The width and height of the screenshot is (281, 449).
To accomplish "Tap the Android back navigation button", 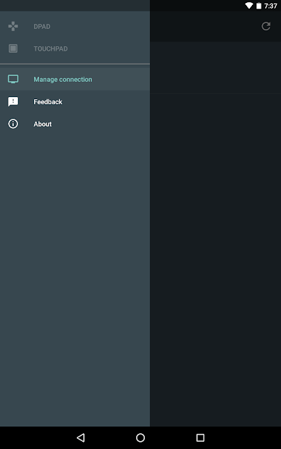I will [81, 437].
